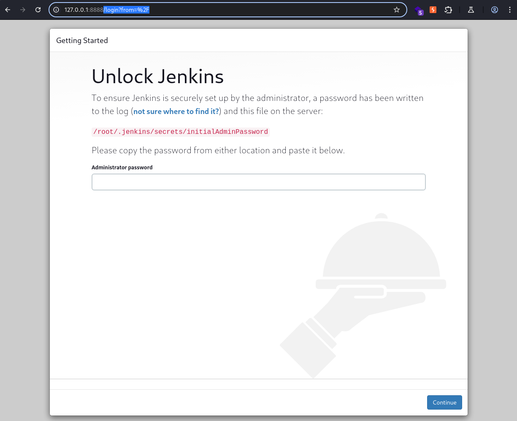
Task: Open the orange lightning extension icon
Action: (433, 10)
